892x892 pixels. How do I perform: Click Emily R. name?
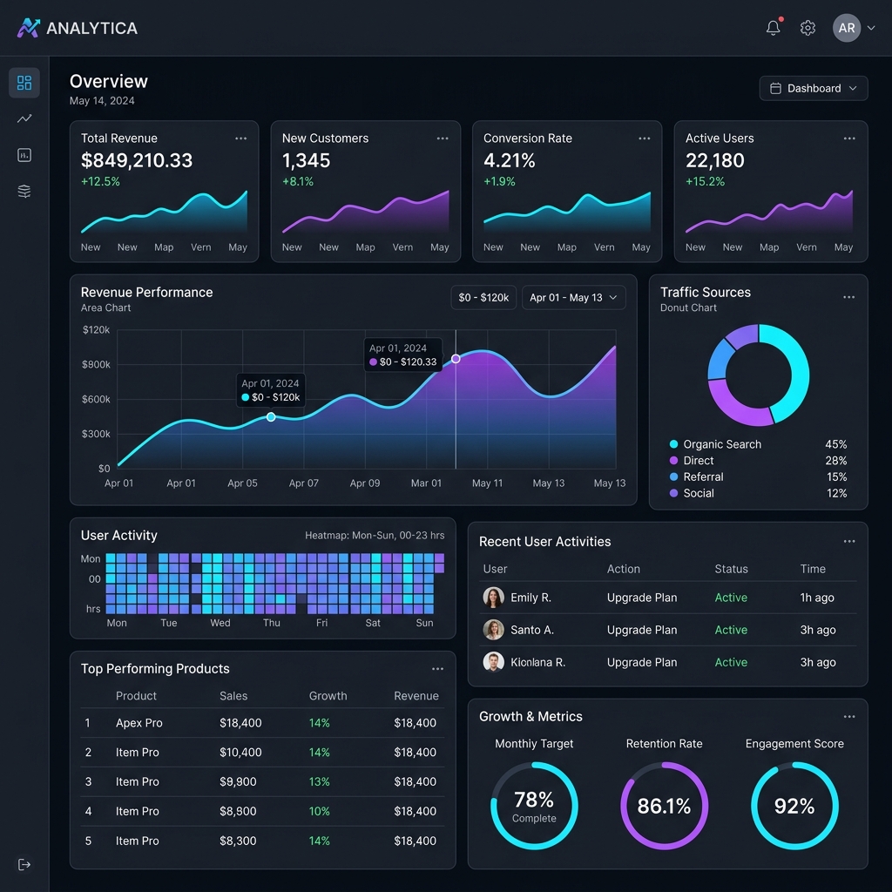pyautogui.click(x=530, y=598)
